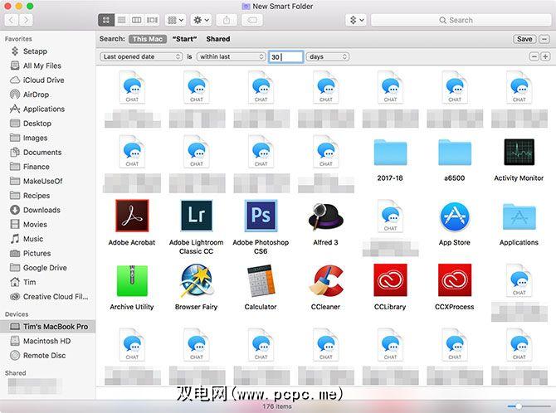Open Pictures in the sidebar
The image size is (556, 413).
pos(31,254)
